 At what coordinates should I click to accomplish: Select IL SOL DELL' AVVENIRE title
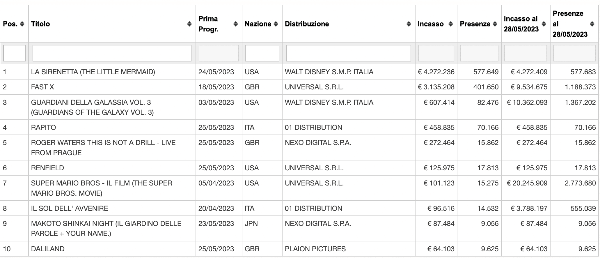pos(70,208)
